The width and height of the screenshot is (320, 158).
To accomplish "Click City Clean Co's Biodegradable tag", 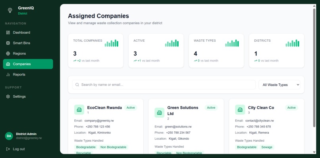I will tap(247, 147).
